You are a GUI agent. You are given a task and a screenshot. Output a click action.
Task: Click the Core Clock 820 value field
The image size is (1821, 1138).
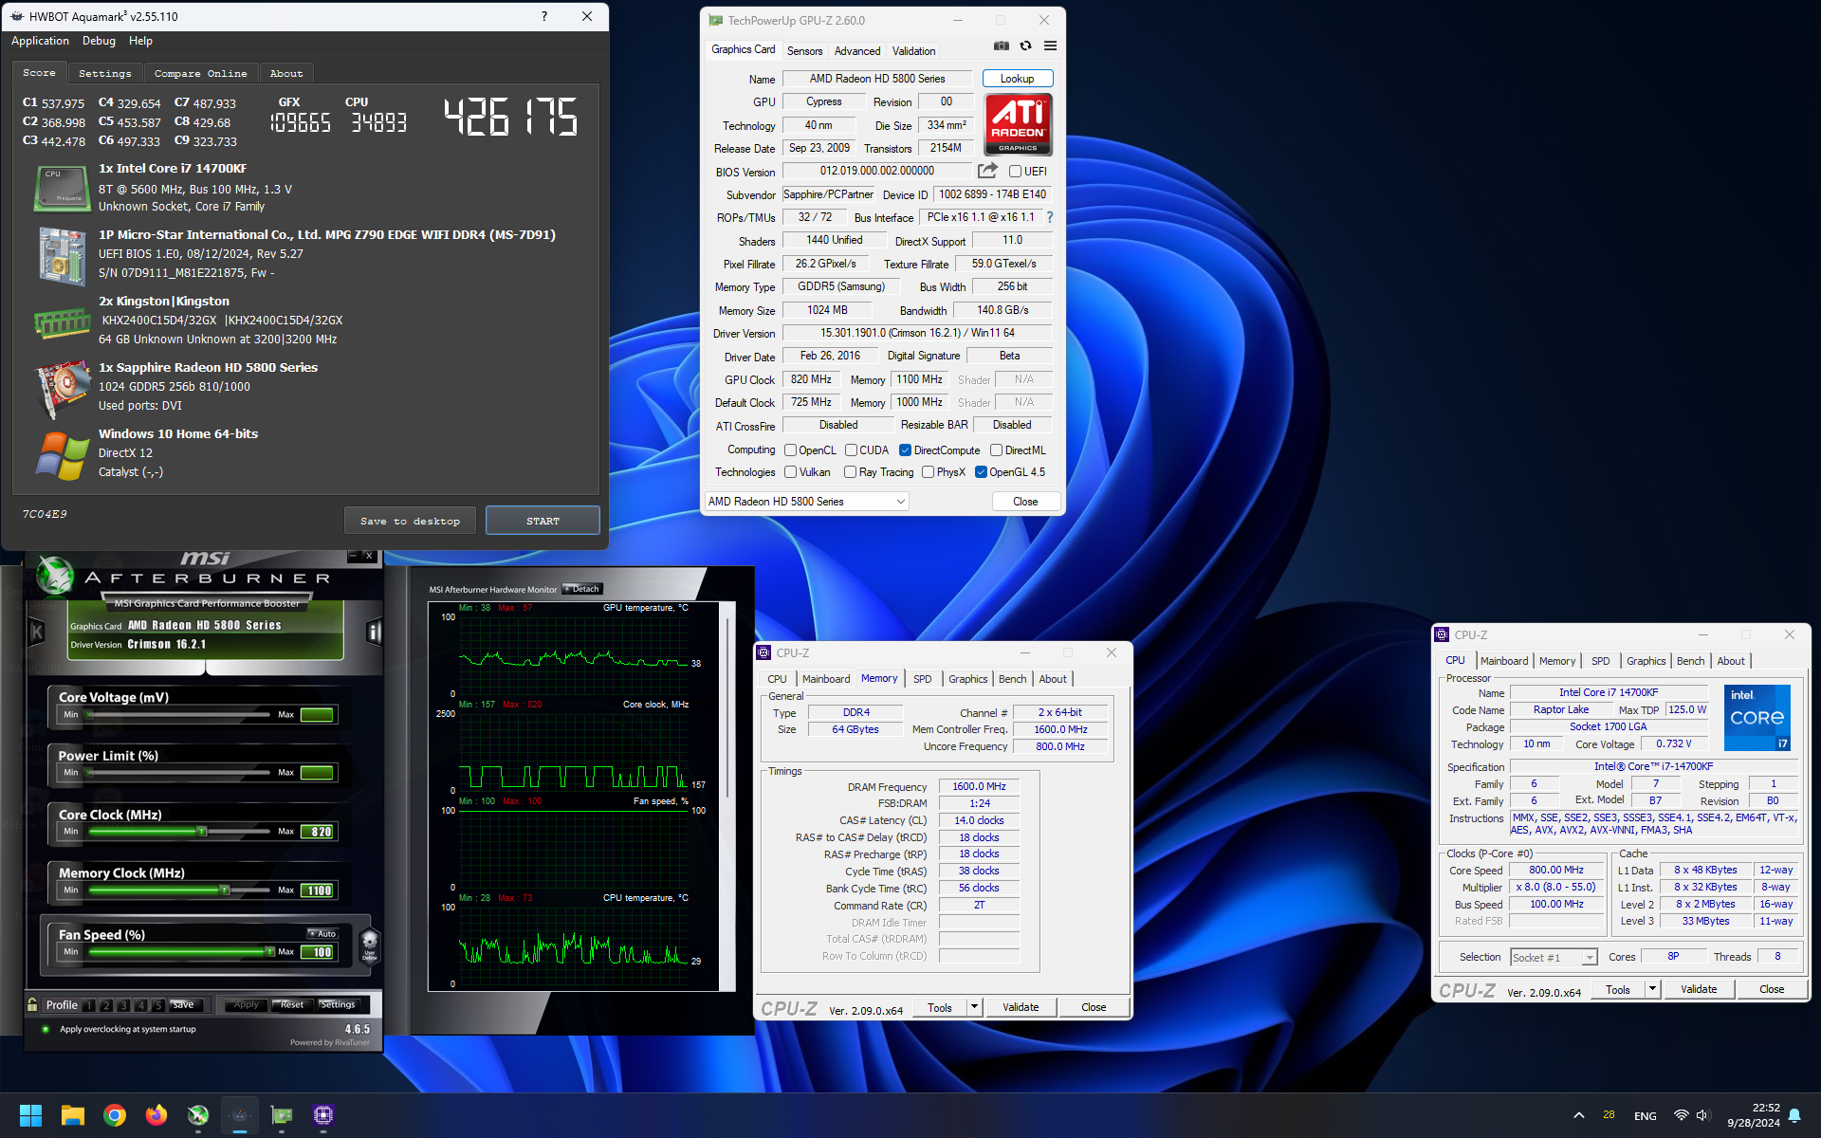(318, 832)
